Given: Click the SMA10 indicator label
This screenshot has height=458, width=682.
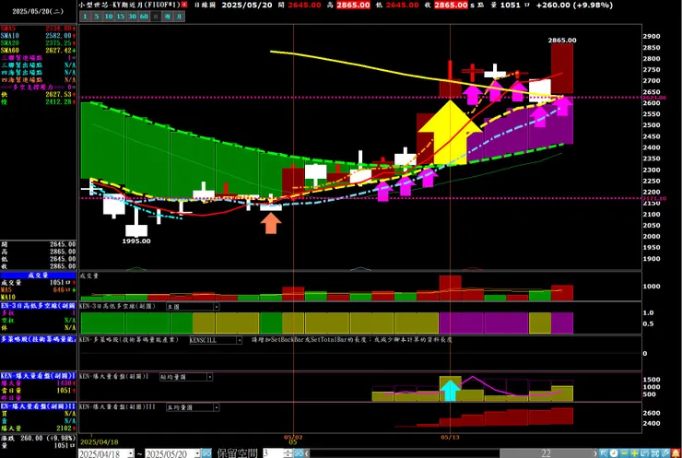Looking at the screenshot, I should pyautogui.click(x=9, y=36).
